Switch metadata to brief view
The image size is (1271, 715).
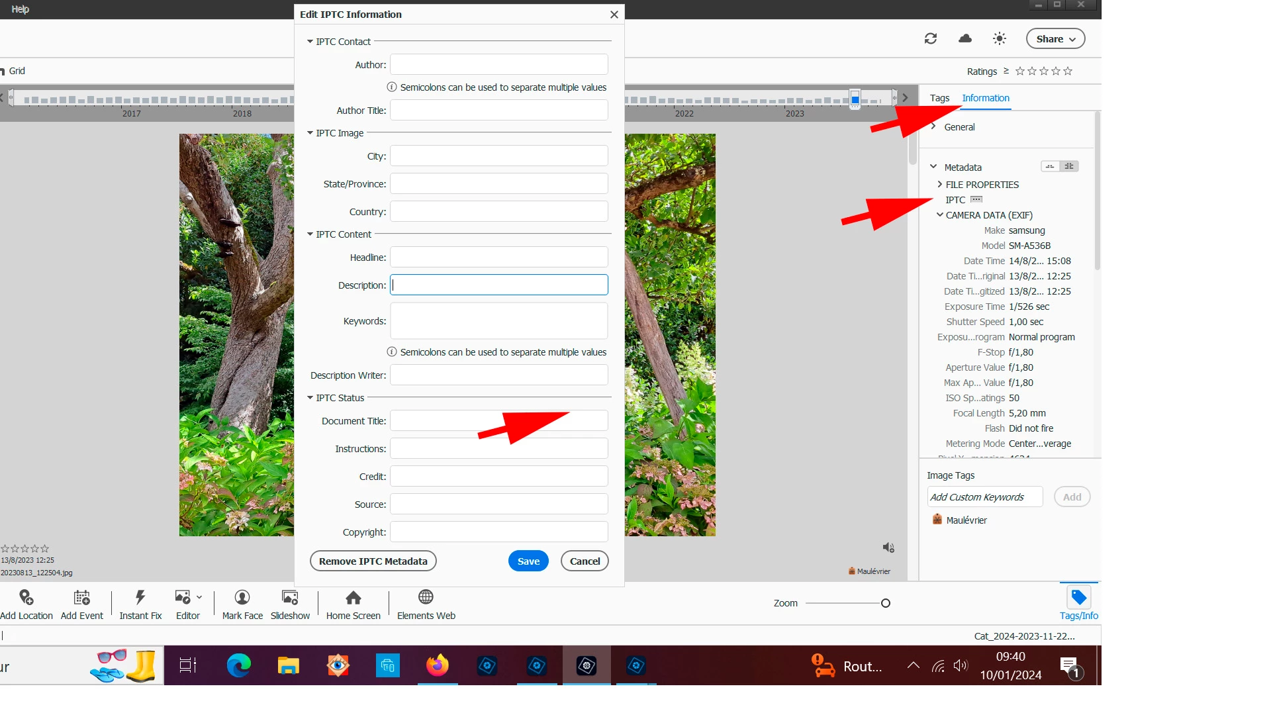click(x=1050, y=166)
